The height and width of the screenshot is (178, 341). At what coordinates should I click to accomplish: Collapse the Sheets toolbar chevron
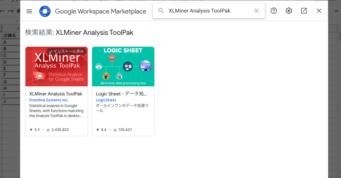pos(336,11)
